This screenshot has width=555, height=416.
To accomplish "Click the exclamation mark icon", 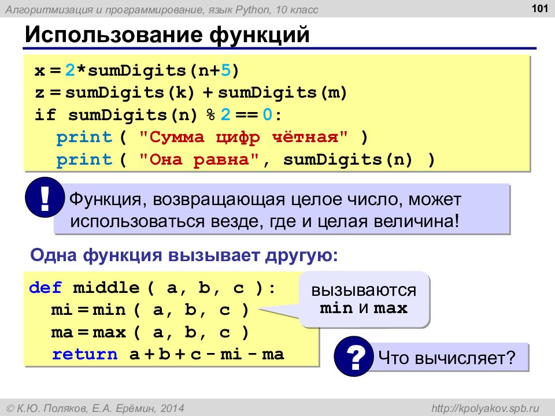I will [x=45, y=198].
